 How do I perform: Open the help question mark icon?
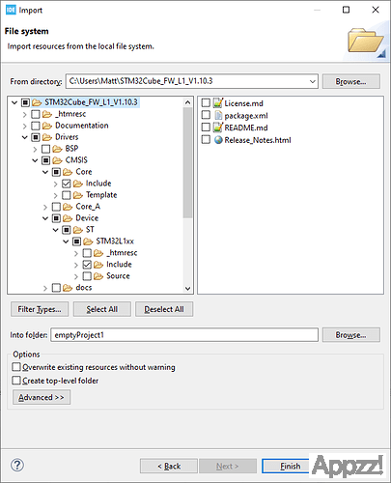tap(17, 465)
